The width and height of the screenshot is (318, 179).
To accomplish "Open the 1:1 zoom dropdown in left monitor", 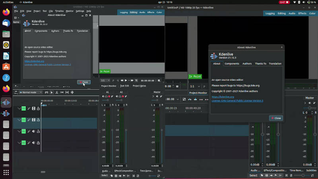I will point(105,81).
